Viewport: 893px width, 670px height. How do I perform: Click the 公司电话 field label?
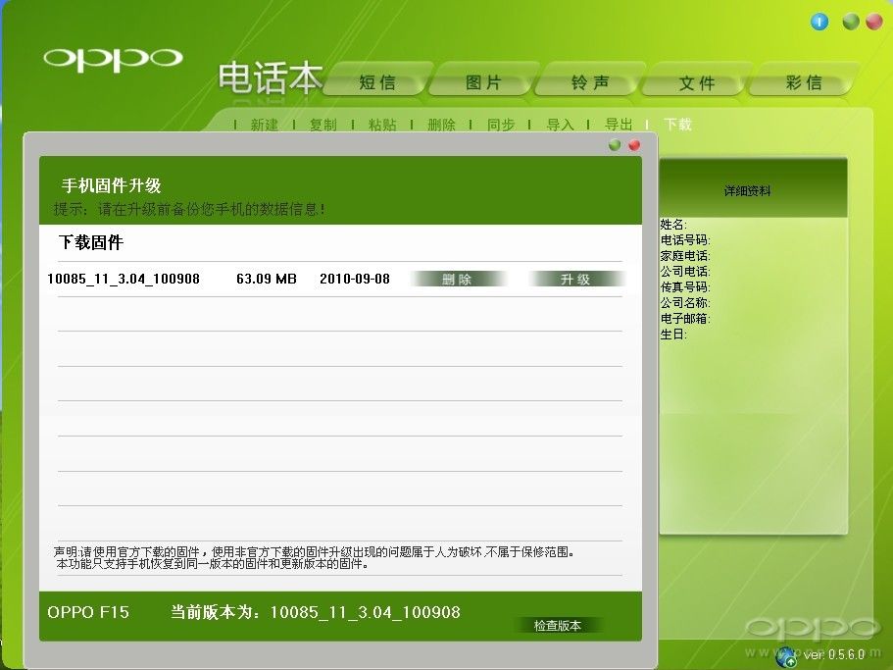[x=685, y=271]
